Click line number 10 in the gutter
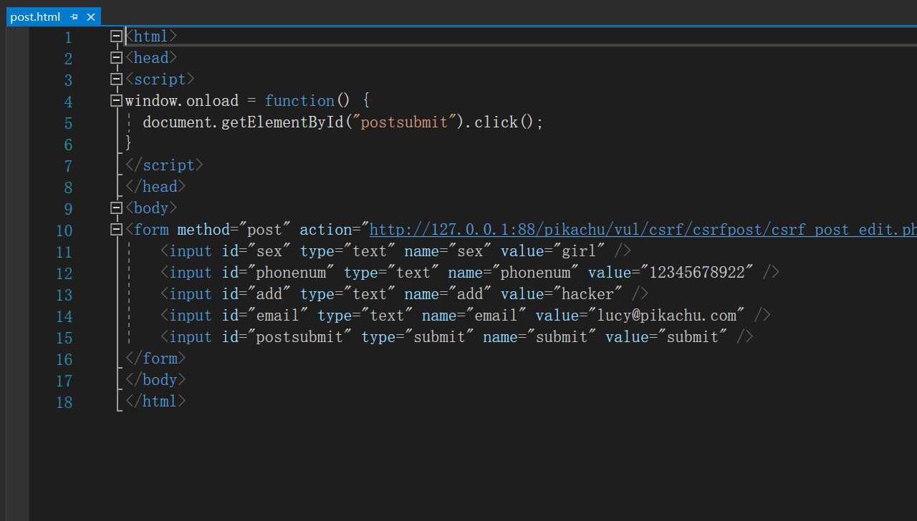917x521 pixels. [64, 230]
